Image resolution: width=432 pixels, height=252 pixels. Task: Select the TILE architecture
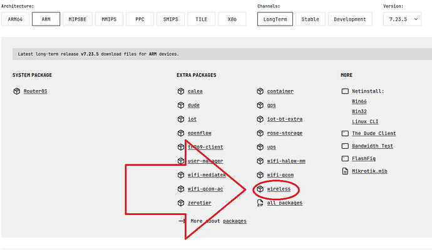point(202,19)
